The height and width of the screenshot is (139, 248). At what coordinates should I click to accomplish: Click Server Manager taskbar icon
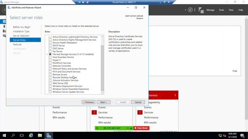pyautogui.click(x=49, y=136)
